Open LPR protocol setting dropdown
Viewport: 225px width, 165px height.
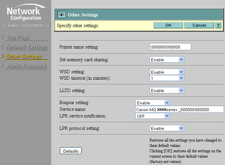(167, 128)
